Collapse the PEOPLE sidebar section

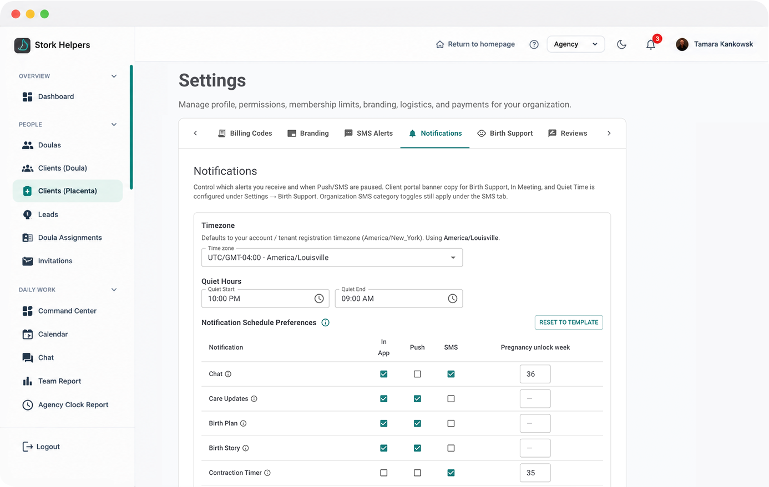(114, 125)
